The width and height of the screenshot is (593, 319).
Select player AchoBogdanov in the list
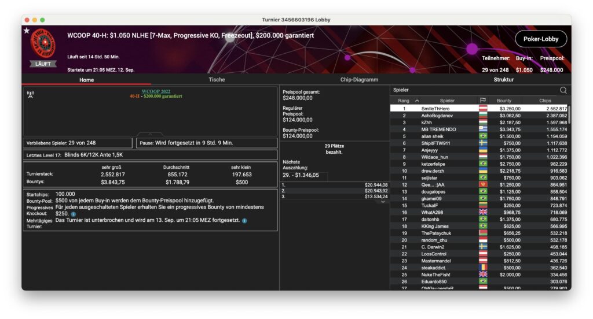[x=437, y=116]
